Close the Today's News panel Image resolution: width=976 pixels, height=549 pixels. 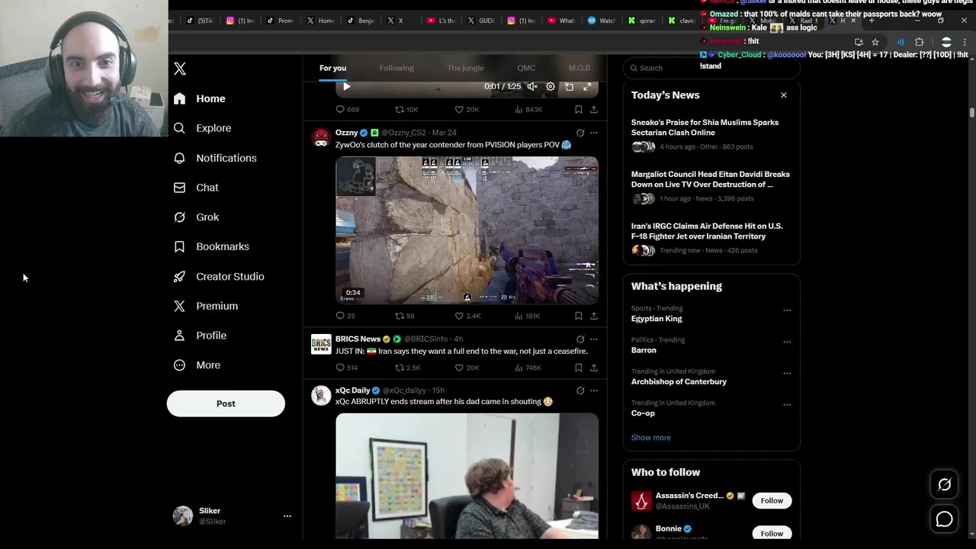(x=784, y=95)
